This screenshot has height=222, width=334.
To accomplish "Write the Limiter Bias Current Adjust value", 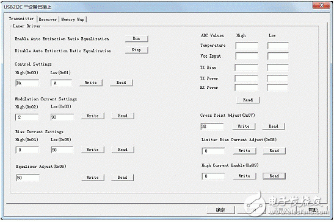I will [x=244, y=151].
